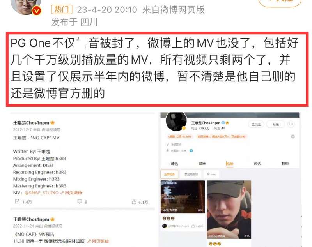
Task: Open the @SNAP_STUDIO mention link
Action: tap(42, 192)
